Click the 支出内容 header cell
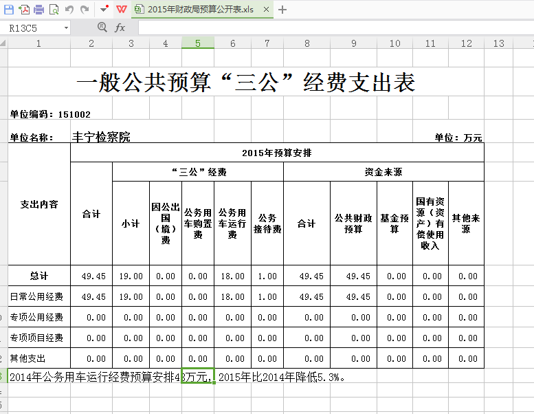This screenshot has width=534, height=414. coord(39,204)
